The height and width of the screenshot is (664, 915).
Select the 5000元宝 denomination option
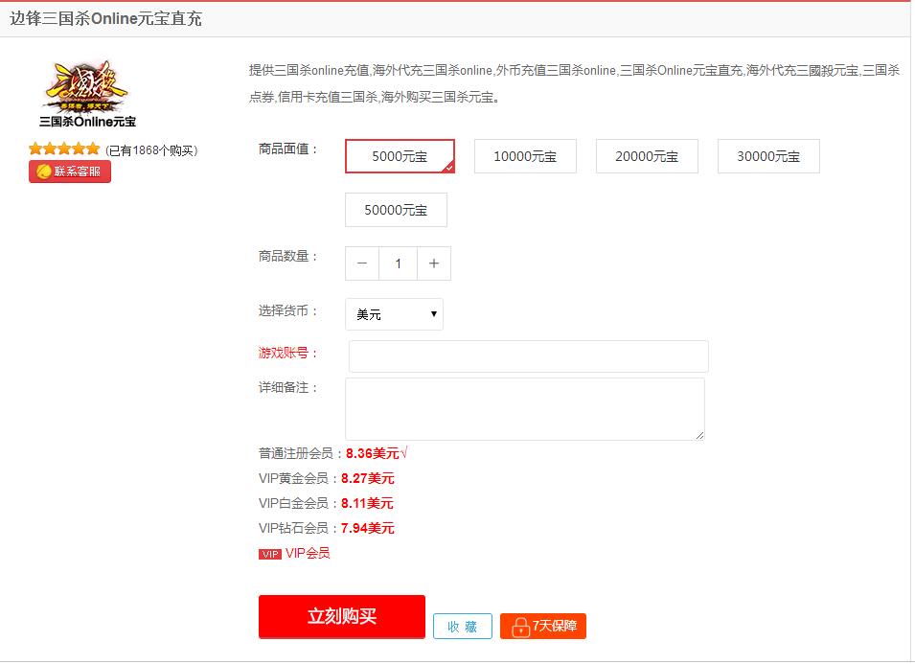point(400,156)
